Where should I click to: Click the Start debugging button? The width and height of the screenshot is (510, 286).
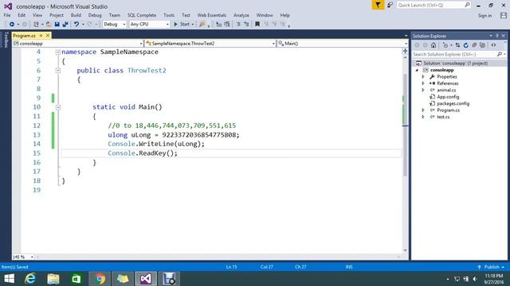coord(182,25)
